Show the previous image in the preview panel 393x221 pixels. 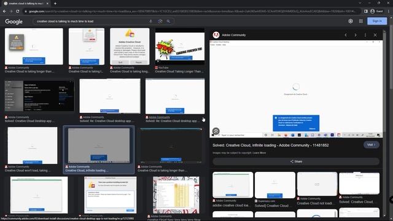click(x=346, y=35)
